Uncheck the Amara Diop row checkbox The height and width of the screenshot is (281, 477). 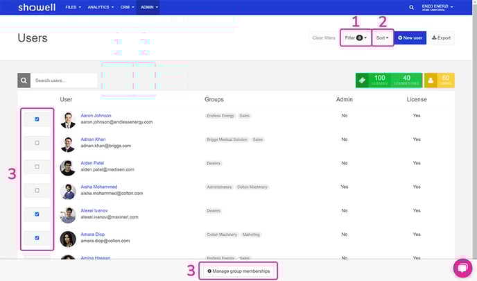(37, 238)
